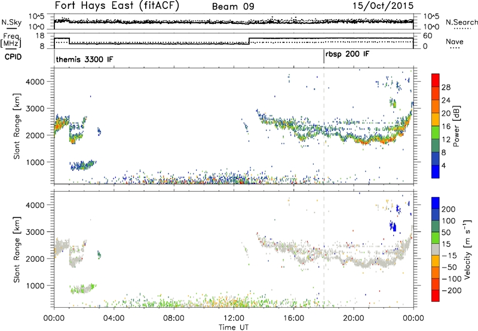478x331 pixels.
Task: Click the '4000' range tick on the power panel
Action: pos(35,82)
